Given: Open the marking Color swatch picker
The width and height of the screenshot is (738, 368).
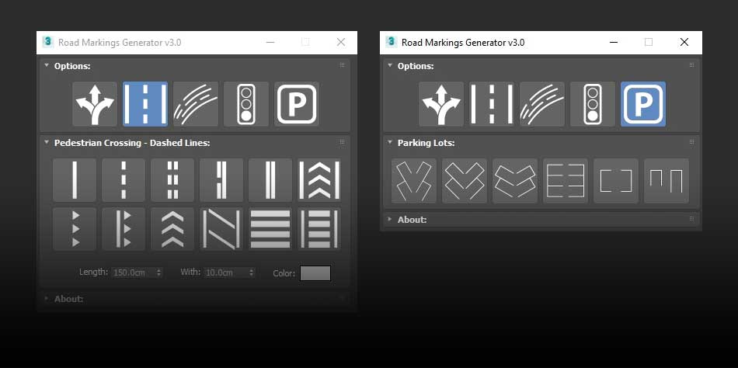Looking at the screenshot, I should pyautogui.click(x=315, y=273).
